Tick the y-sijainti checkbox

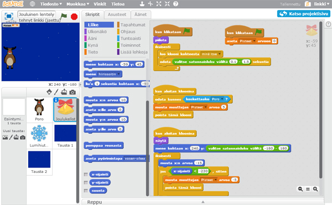86,182
